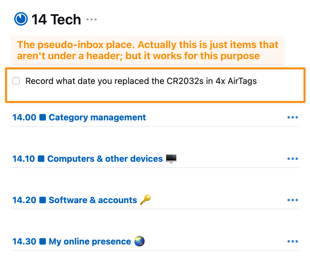The height and width of the screenshot is (263, 310).
Task: Open the three-dot menu for Software & accounts
Action: (292, 200)
